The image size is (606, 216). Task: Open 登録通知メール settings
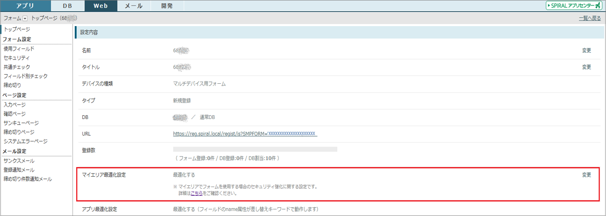coord(19,170)
